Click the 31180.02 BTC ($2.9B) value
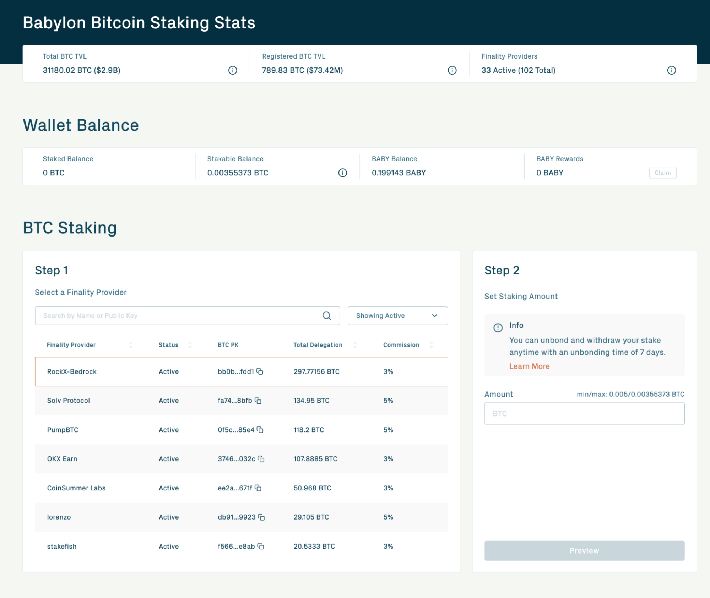 tap(82, 70)
